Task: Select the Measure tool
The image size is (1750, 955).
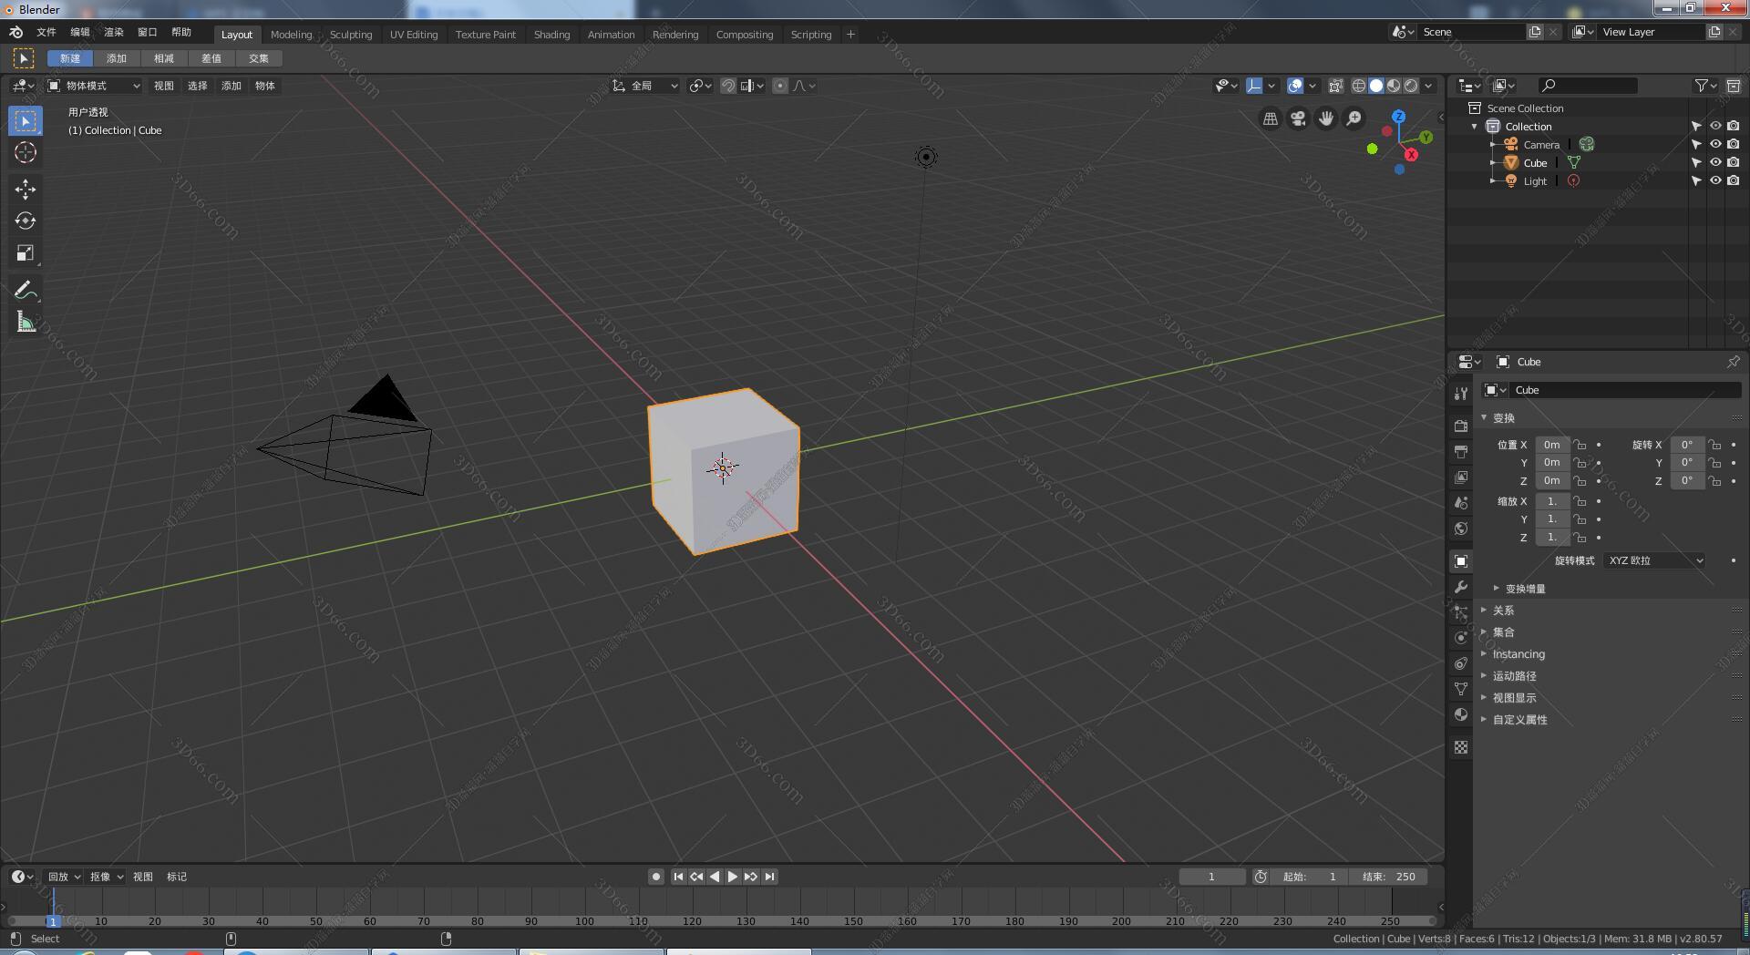Action: (26, 322)
